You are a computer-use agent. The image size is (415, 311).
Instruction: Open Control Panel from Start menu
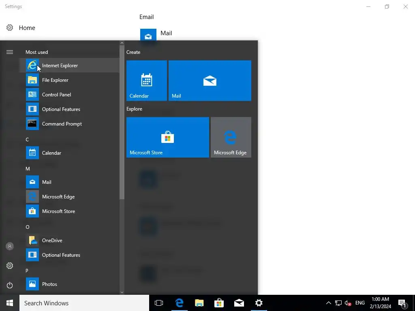[69, 94]
